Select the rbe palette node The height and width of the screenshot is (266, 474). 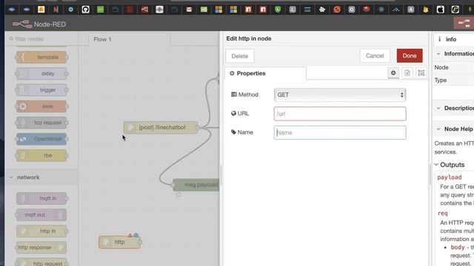pos(41,155)
